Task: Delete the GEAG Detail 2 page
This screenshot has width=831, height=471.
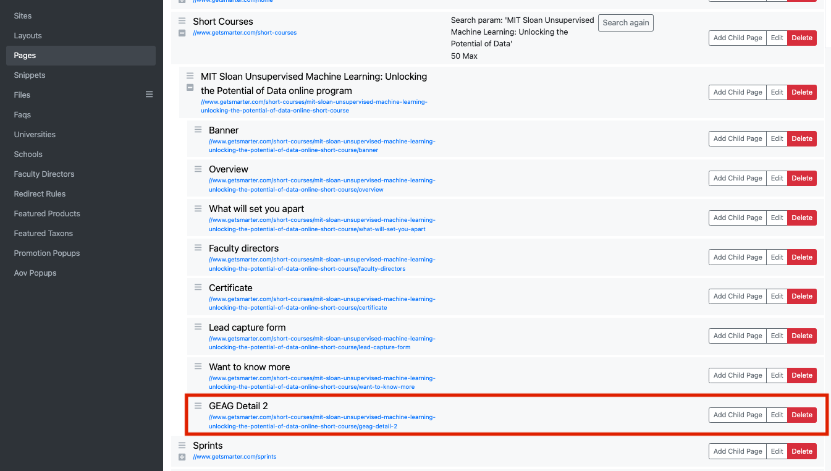Action: 801,415
